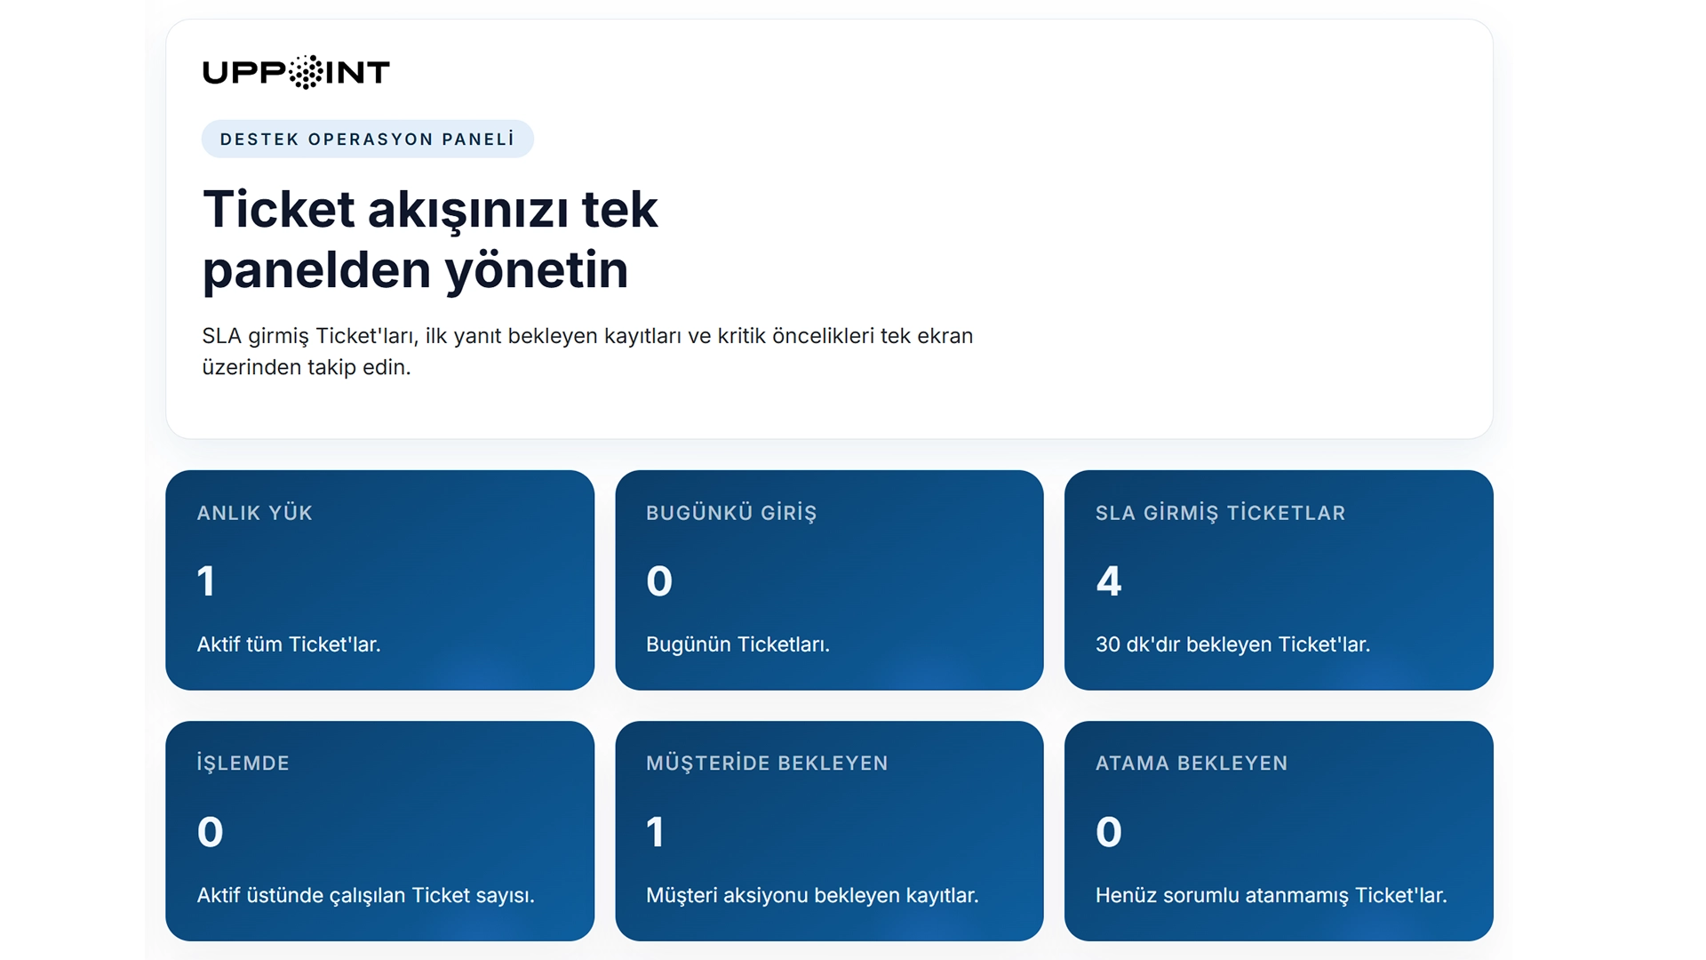Select the description text under the heading
The width and height of the screenshot is (1706, 960).
pyautogui.click(x=588, y=351)
